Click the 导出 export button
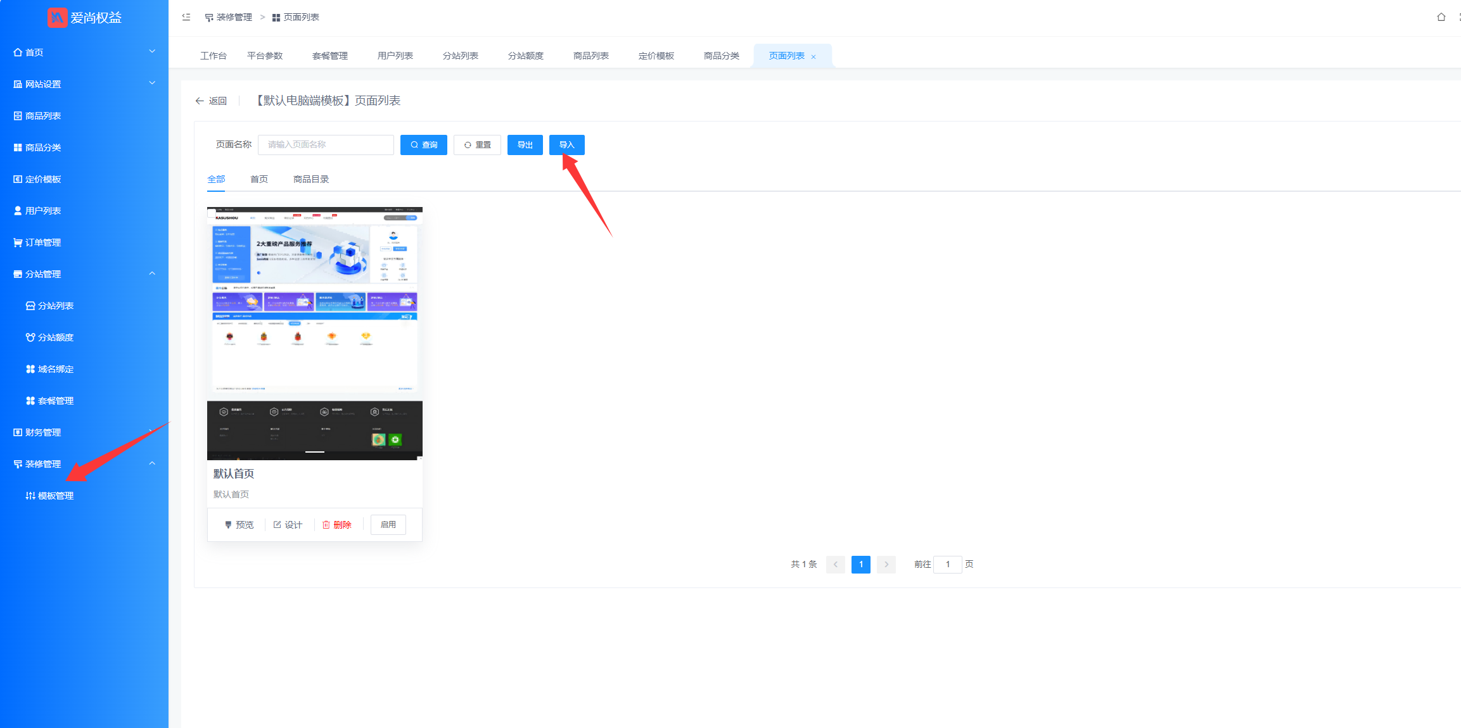The width and height of the screenshot is (1461, 728). tap(525, 144)
